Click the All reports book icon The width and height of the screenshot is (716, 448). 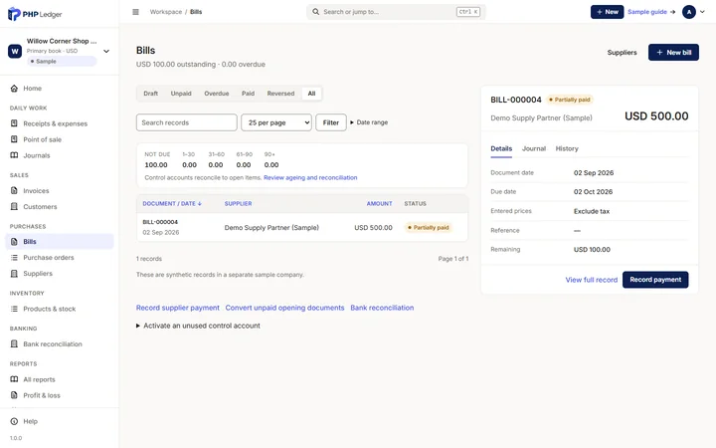(14, 379)
